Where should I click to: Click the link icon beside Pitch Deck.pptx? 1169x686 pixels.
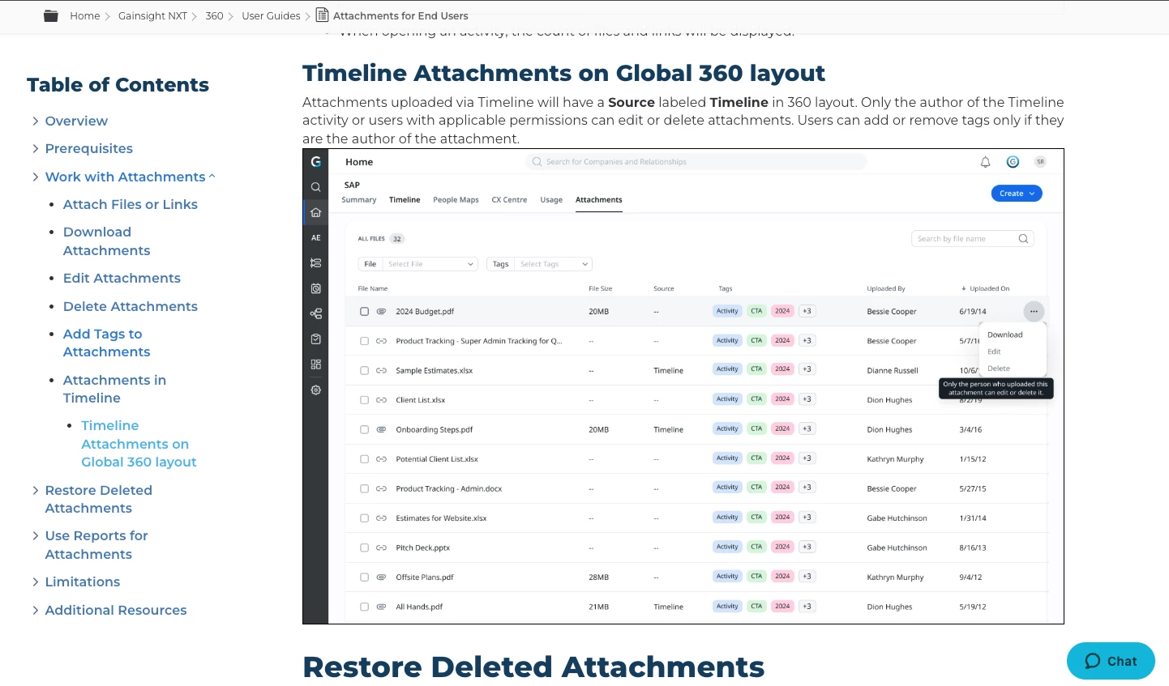click(x=381, y=548)
